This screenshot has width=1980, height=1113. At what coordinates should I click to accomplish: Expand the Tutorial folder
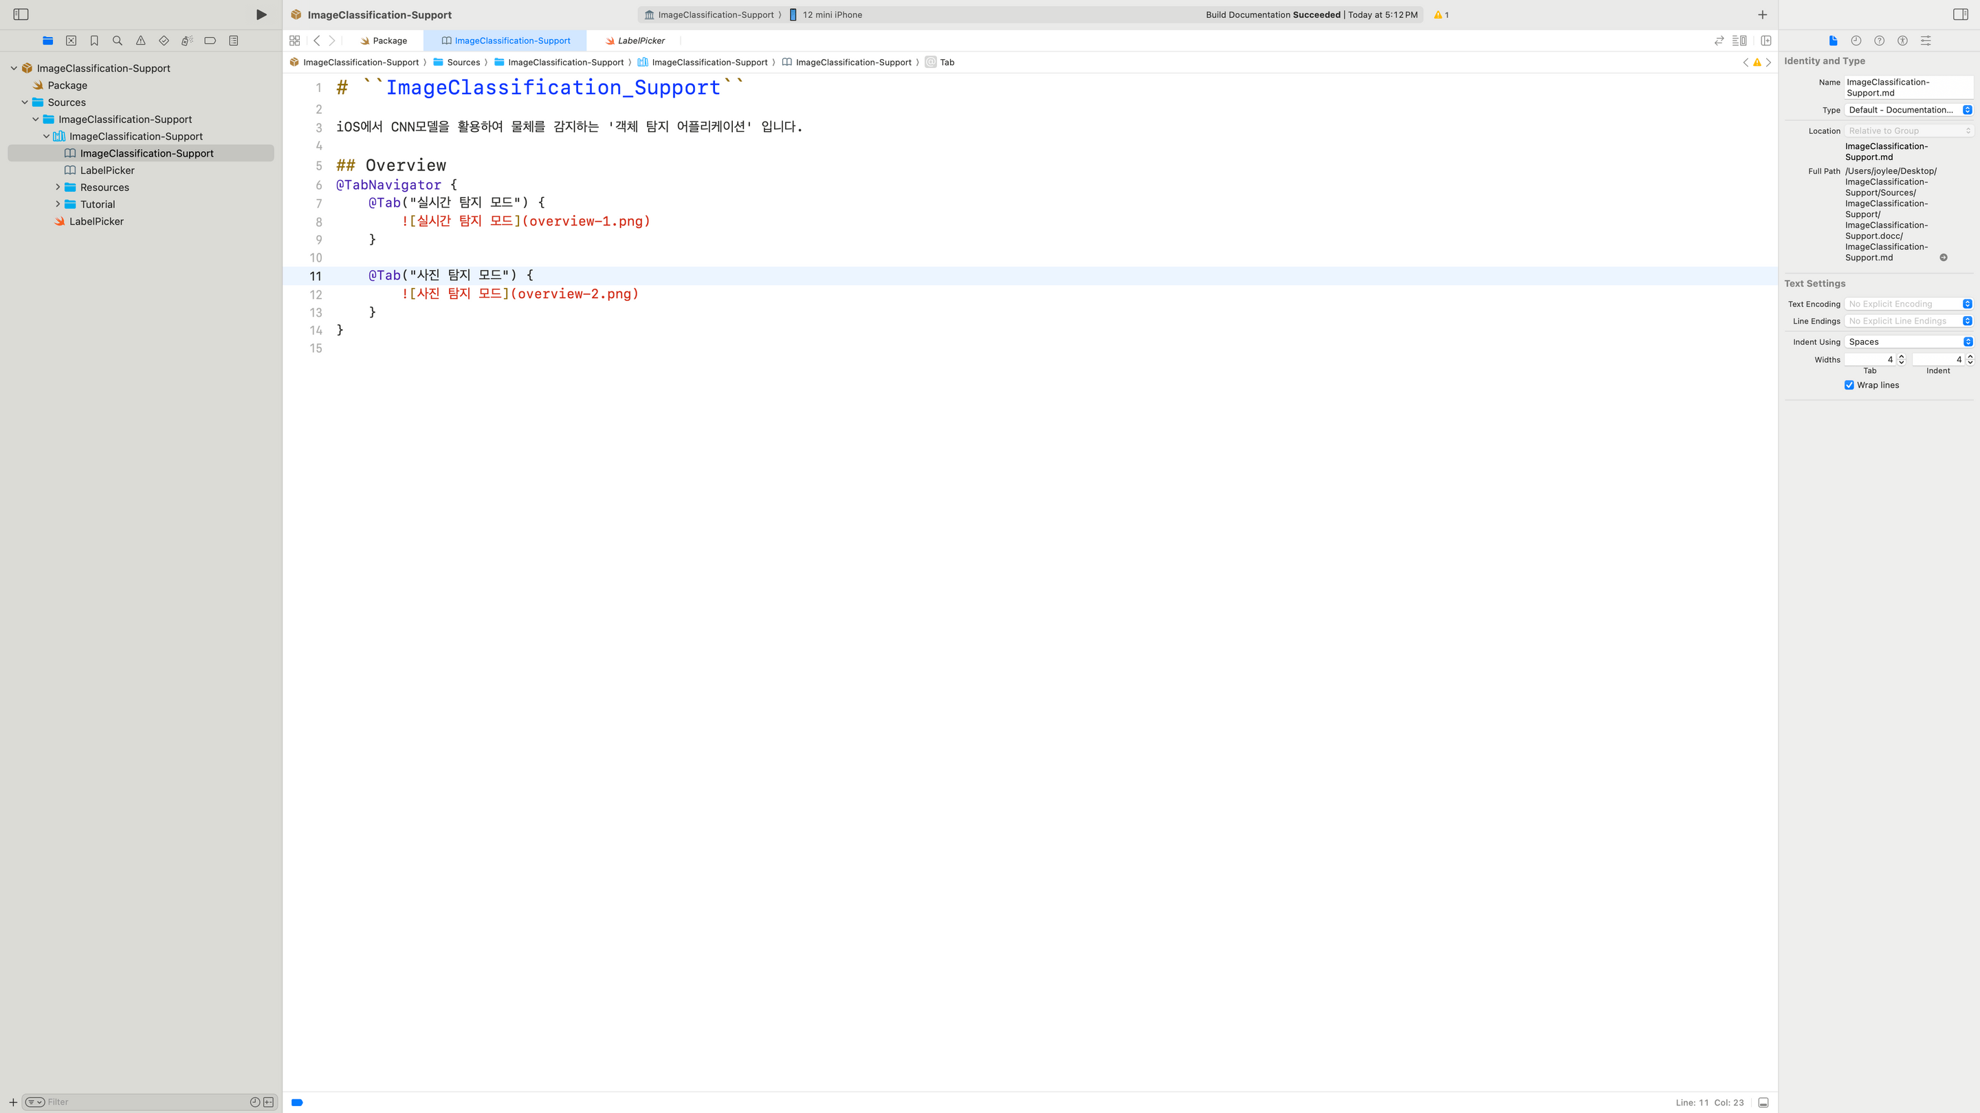click(x=58, y=204)
